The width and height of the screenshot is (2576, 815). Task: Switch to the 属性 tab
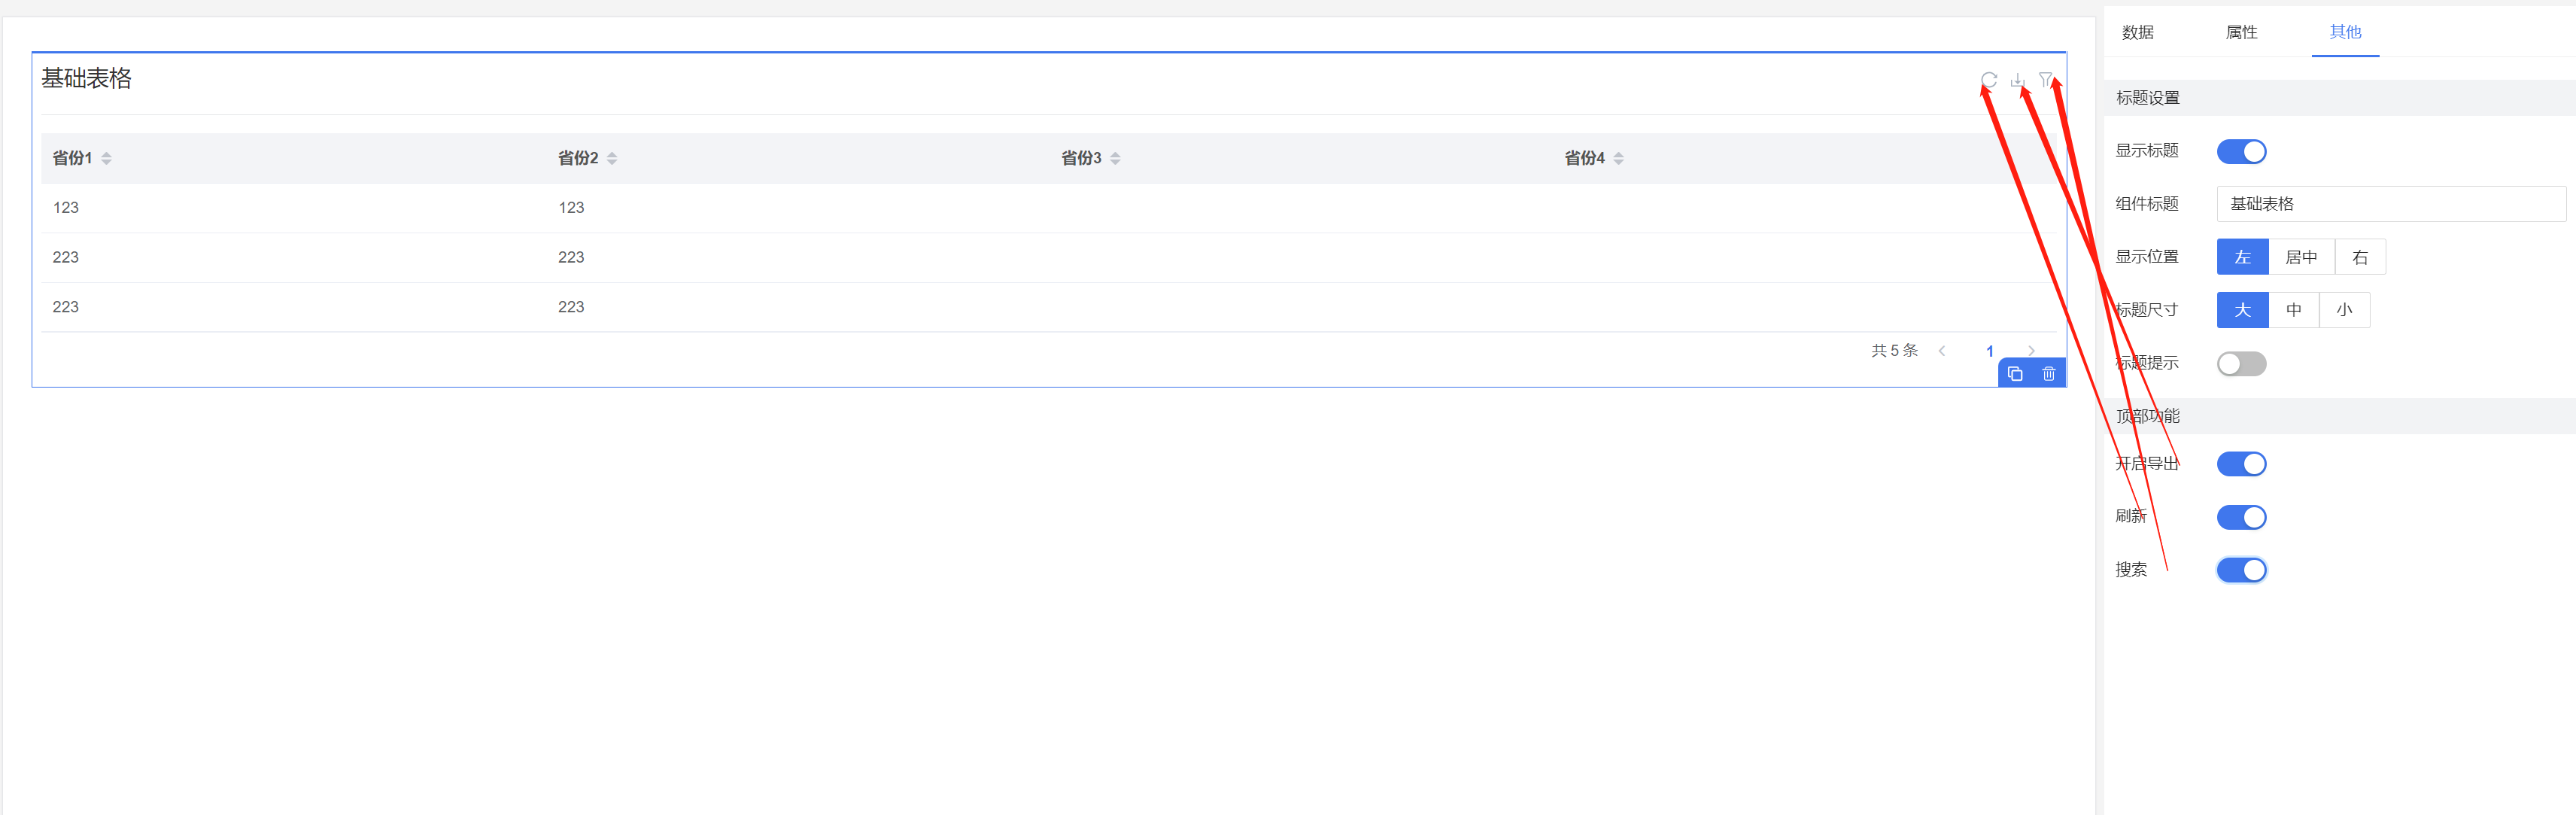click(x=2241, y=32)
